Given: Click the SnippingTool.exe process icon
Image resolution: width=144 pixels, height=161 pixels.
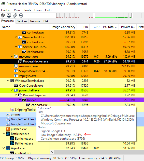Looking at the screenshot, I should click(x=12, y=109).
